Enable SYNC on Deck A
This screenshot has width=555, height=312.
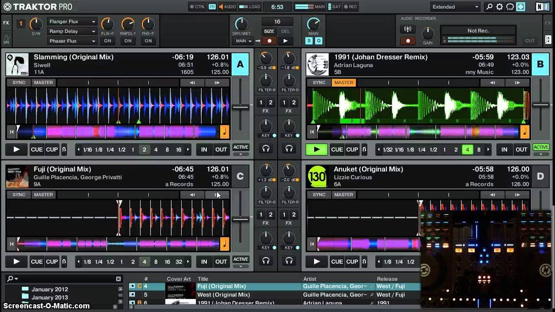[x=19, y=82]
